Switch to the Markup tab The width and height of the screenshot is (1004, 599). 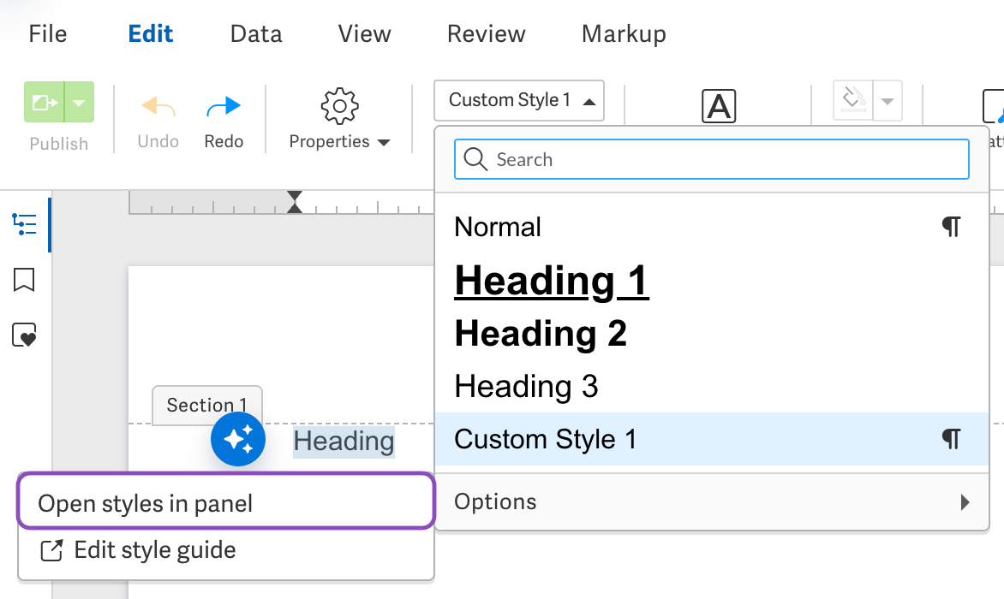coord(624,33)
